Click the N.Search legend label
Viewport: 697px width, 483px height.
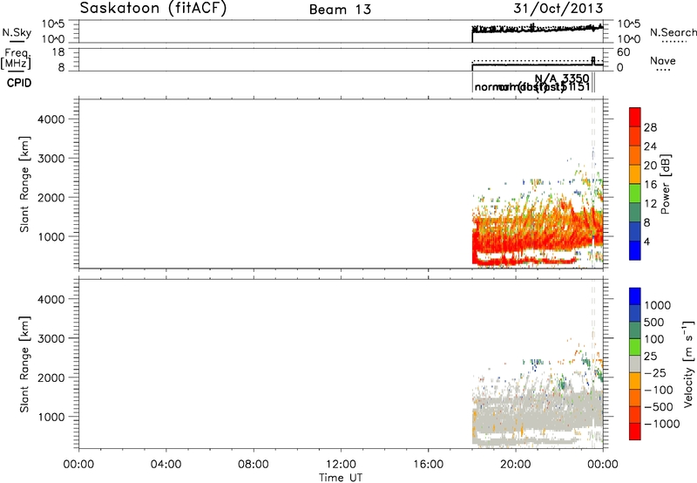[x=673, y=32]
